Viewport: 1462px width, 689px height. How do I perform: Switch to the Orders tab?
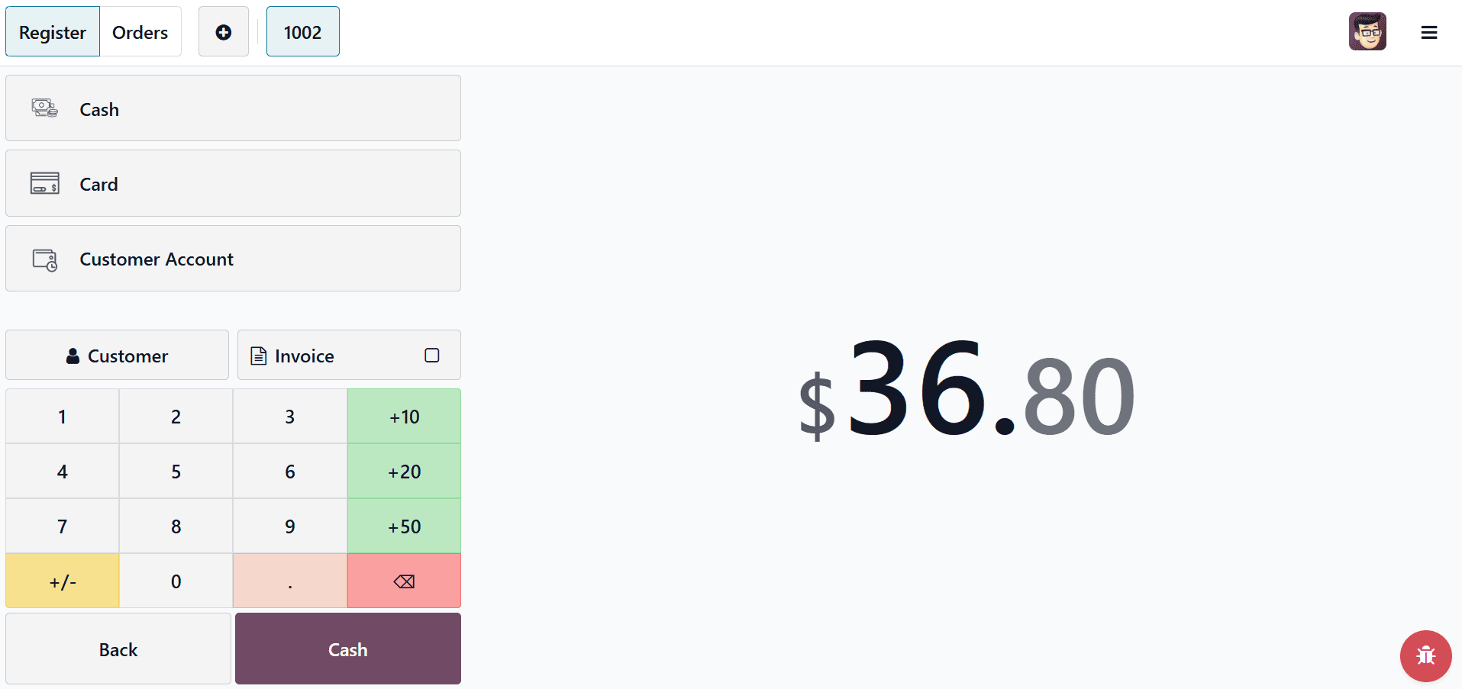click(x=140, y=31)
